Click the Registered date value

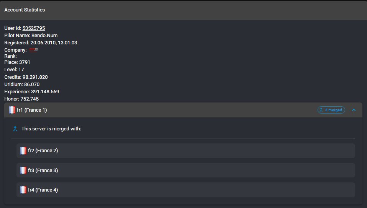point(54,43)
